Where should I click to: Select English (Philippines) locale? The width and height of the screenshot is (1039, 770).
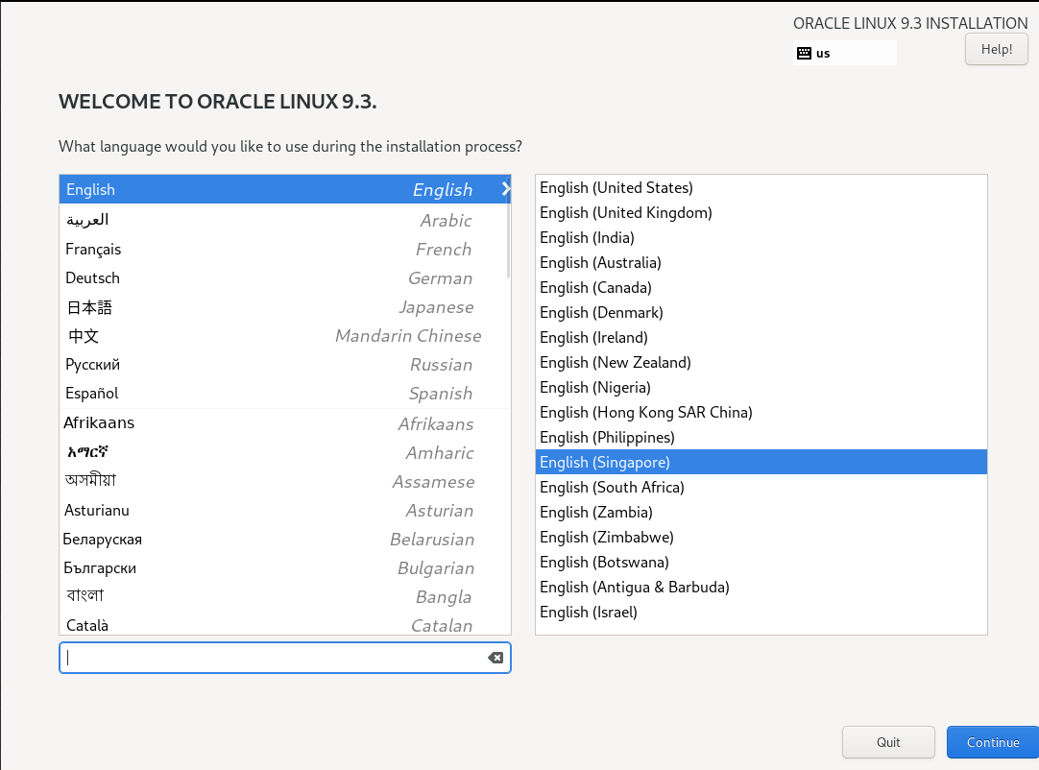761,438
